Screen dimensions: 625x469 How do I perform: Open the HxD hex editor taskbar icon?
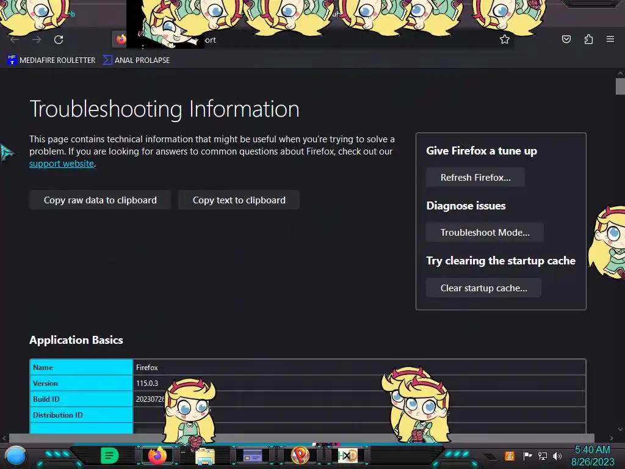(347, 456)
